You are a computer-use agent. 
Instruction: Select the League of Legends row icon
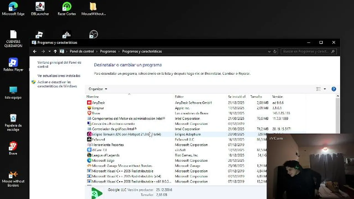click(x=89, y=155)
